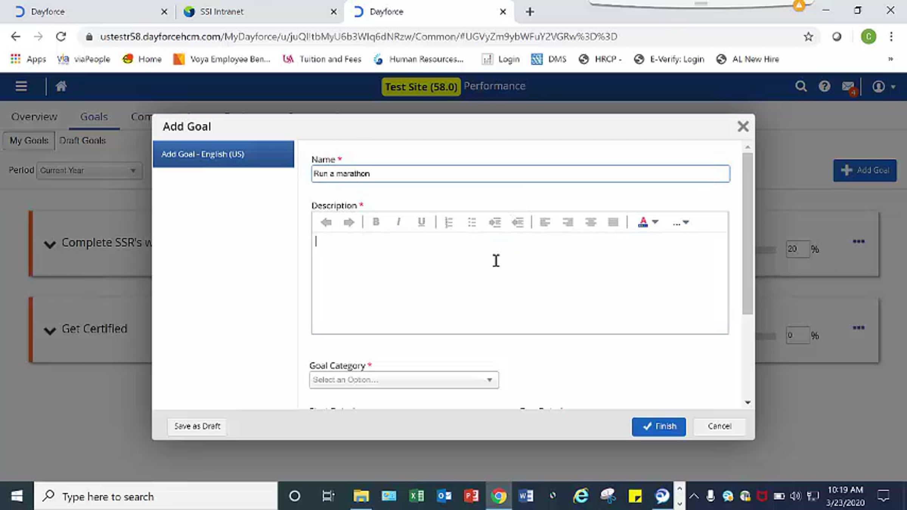Insert a bulleted list in Description
This screenshot has width=907, height=510.
point(472,222)
